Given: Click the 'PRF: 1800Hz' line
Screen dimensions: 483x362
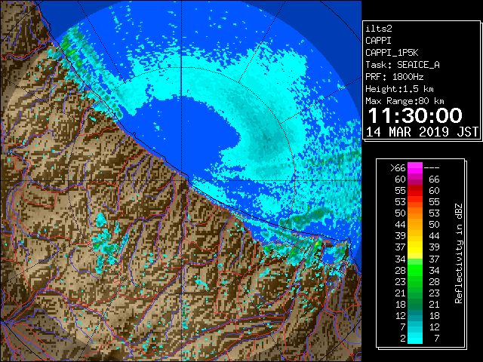Looking at the screenshot, I should coord(395,77).
